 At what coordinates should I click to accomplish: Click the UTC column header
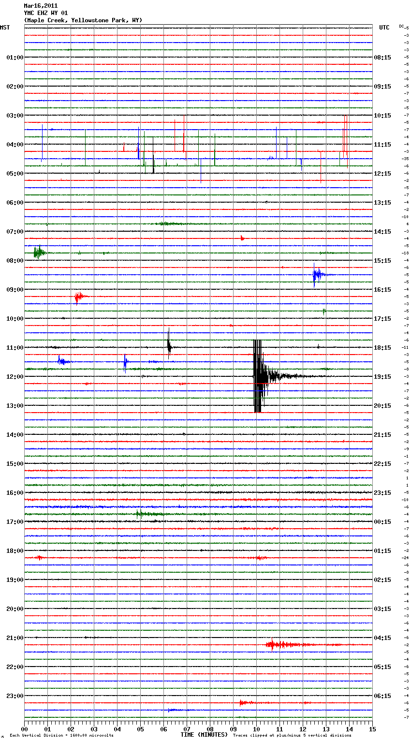(x=384, y=28)
